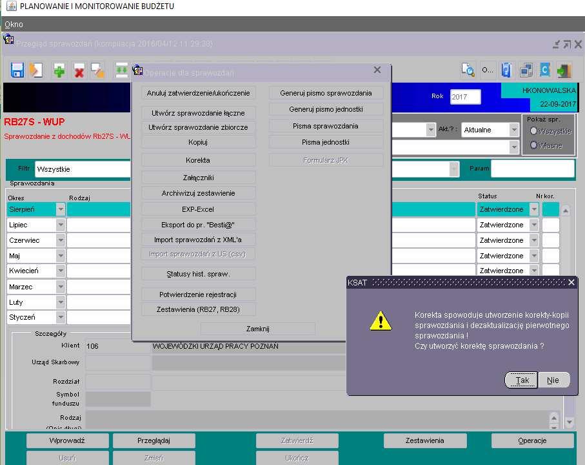Open Załączniki
Image resolution: width=585 pixels, height=465 pixels.
(x=198, y=178)
